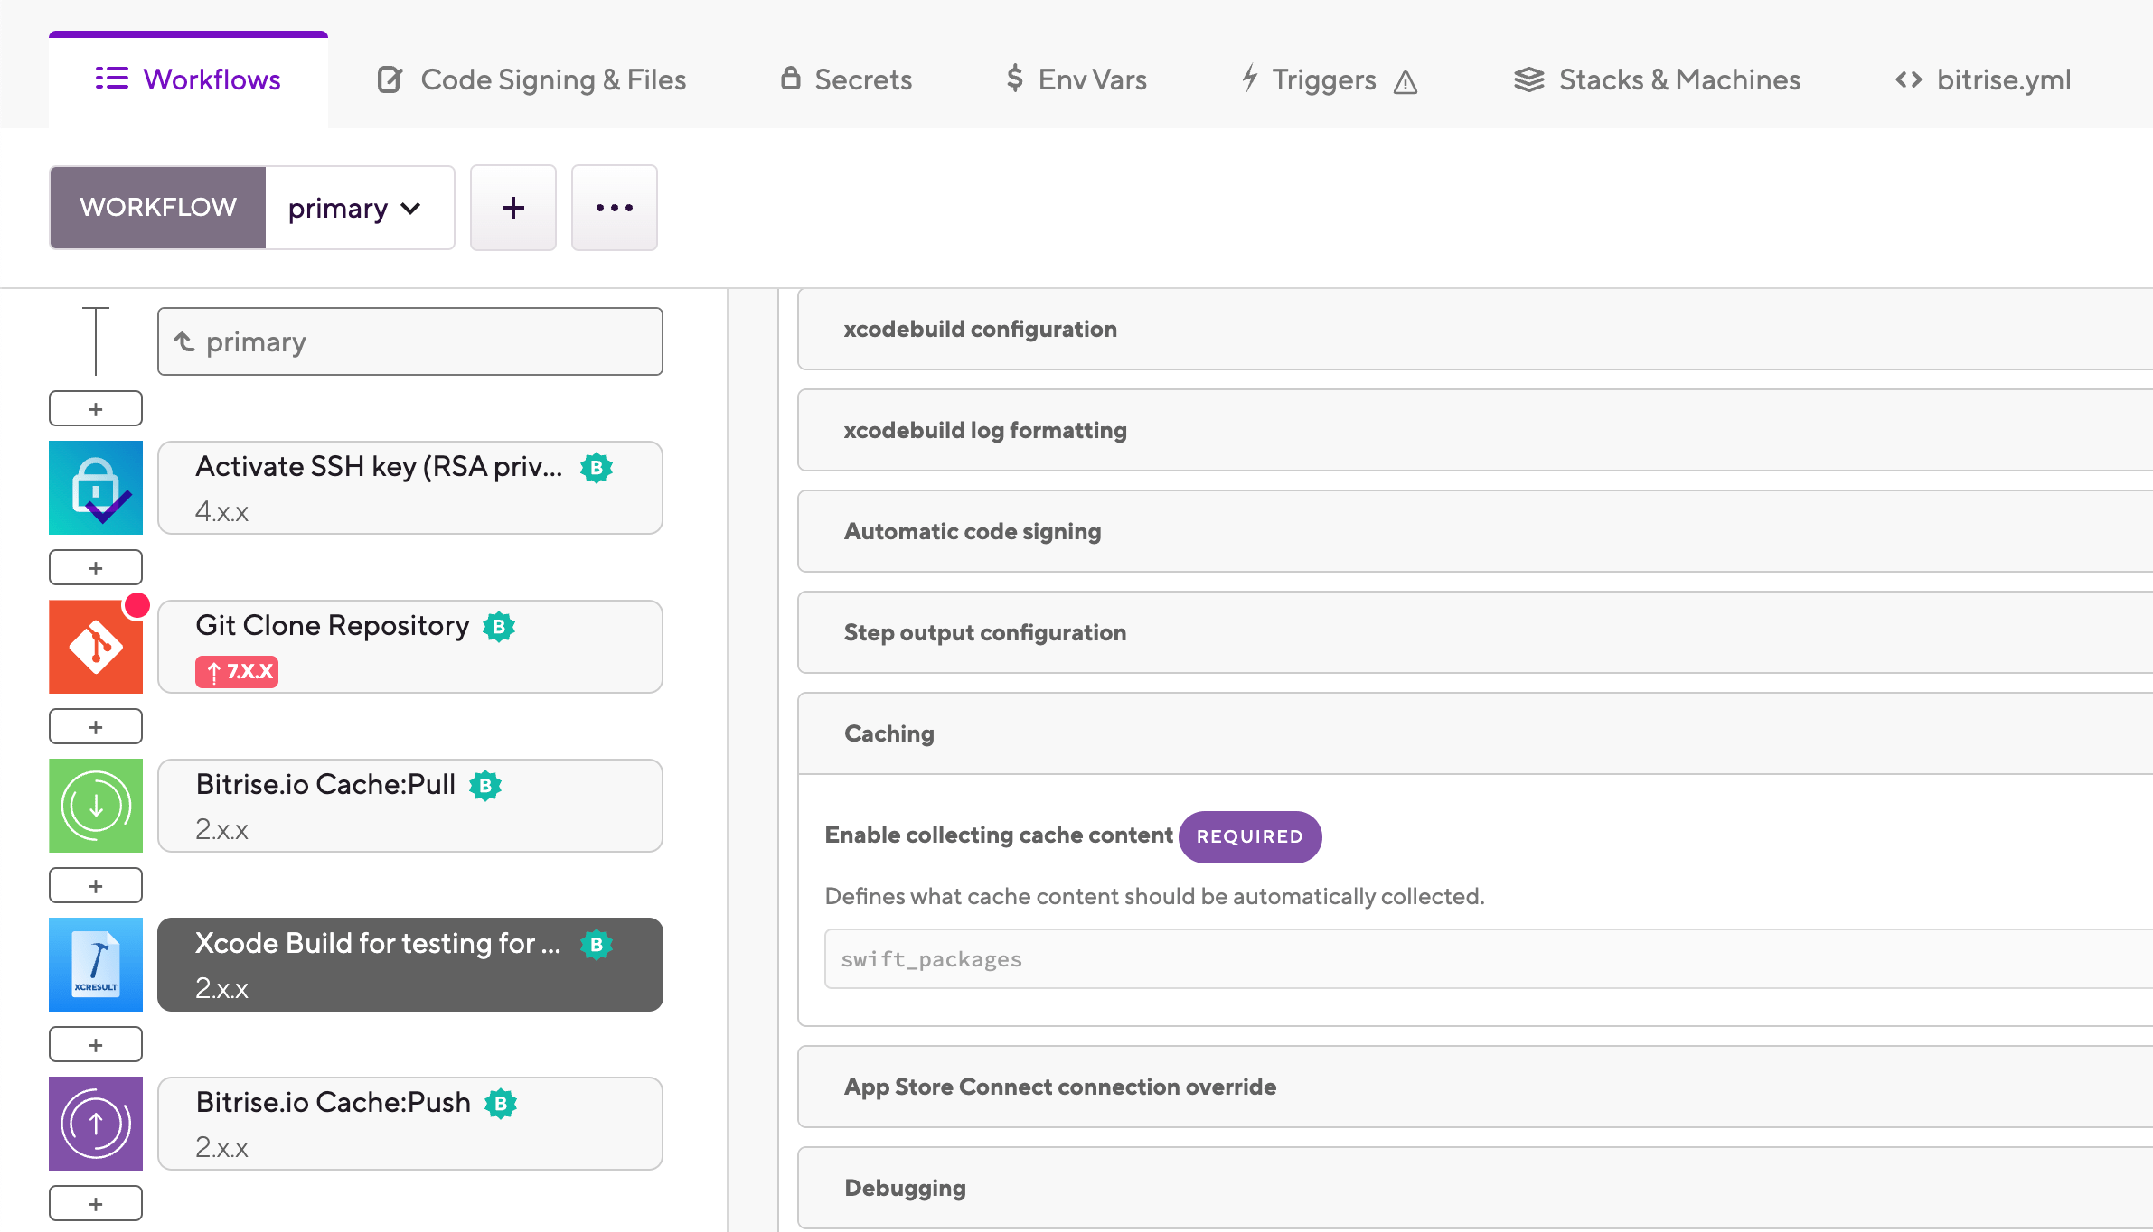Expand the xcodebuild configuration section
Viewport: 2153px width, 1232px height.
tap(980, 329)
